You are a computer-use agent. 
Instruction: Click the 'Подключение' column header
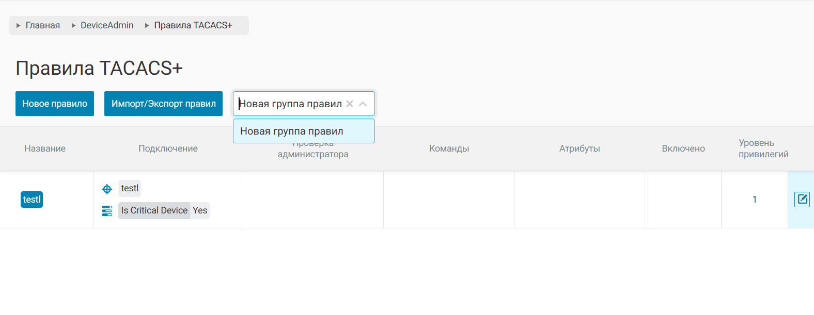(168, 148)
